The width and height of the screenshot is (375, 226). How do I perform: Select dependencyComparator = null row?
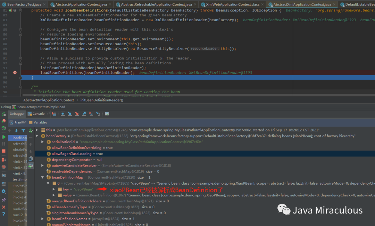click(x=205, y=160)
